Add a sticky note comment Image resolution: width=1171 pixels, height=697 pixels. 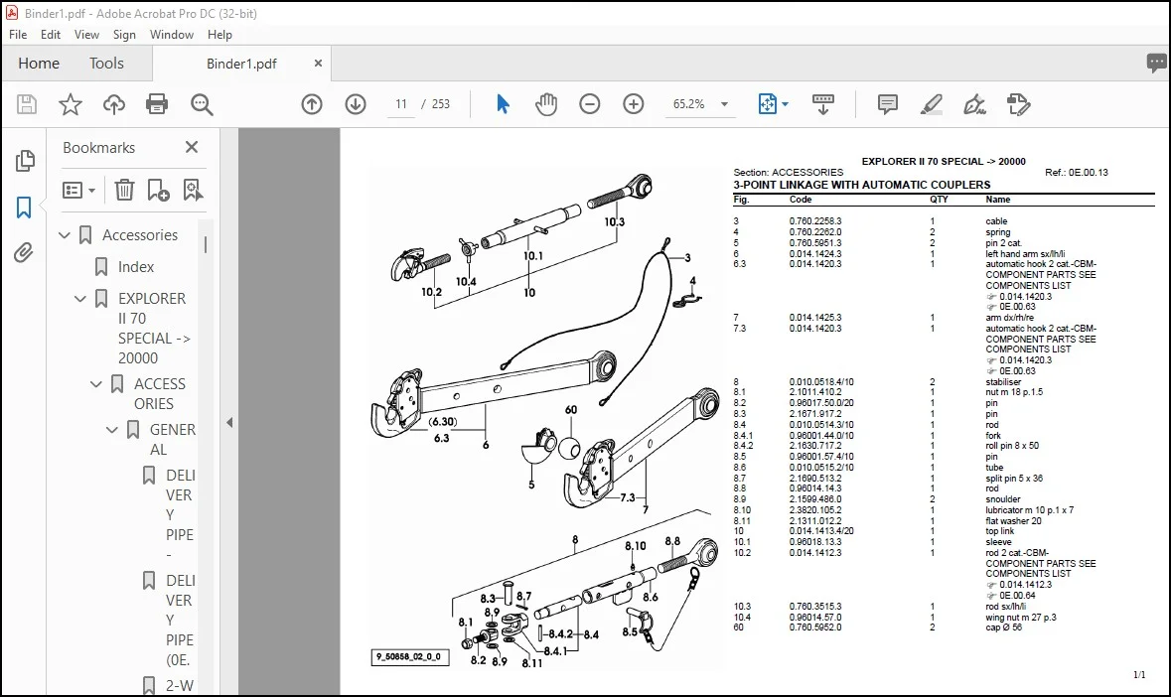point(887,104)
